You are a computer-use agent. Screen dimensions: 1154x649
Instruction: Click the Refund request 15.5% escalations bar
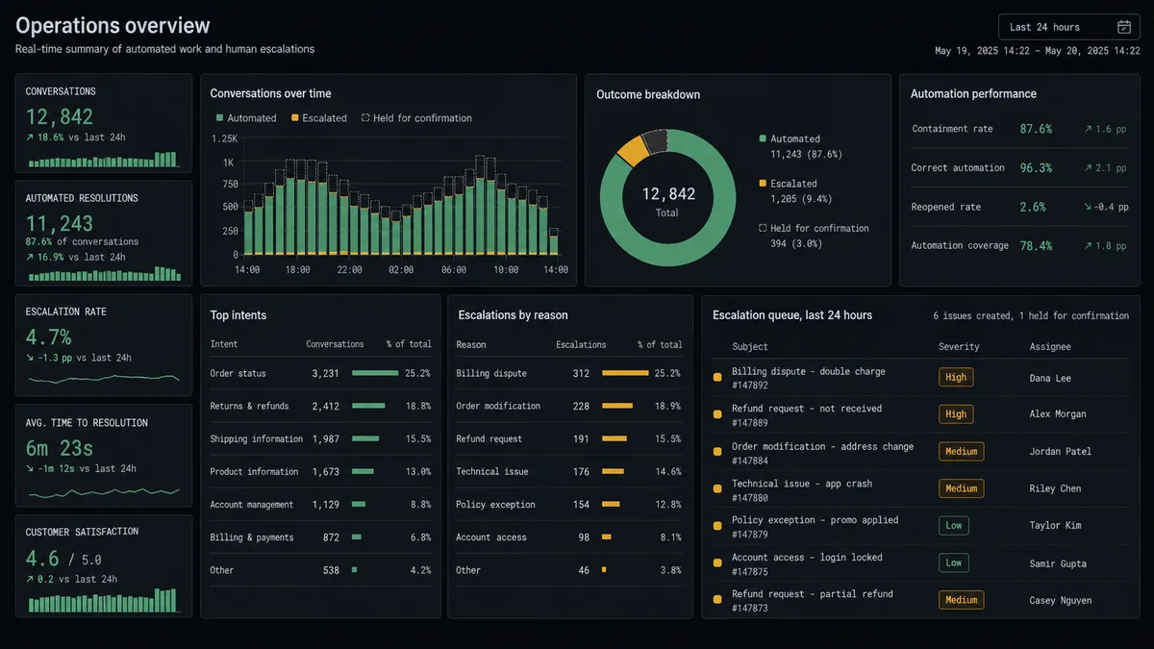[616, 438]
